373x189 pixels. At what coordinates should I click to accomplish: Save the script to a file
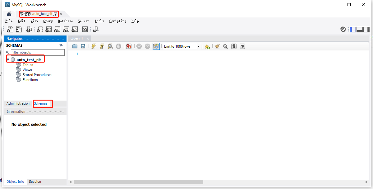pyautogui.click(x=83, y=46)
